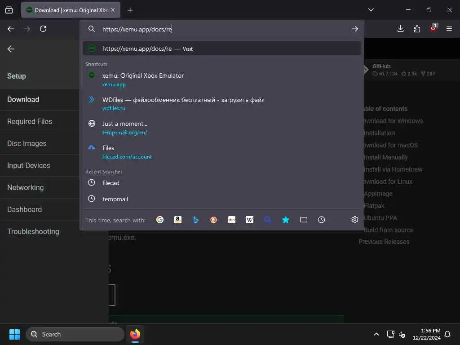Click the Firefox View icon at tab bar
The width and height of the screenshot is (460, 345).
coord(9,10)
